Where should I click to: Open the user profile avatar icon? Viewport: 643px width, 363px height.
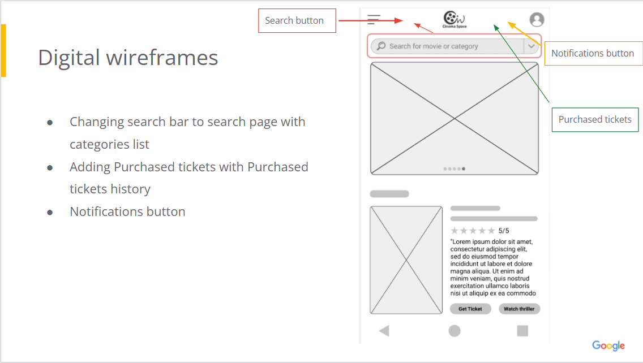[537, 19]
